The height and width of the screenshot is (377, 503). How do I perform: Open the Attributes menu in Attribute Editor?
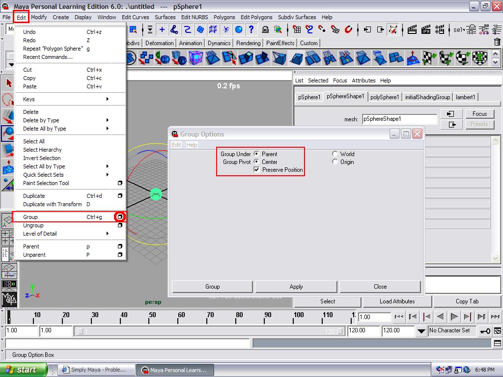[x=363, y=81]
